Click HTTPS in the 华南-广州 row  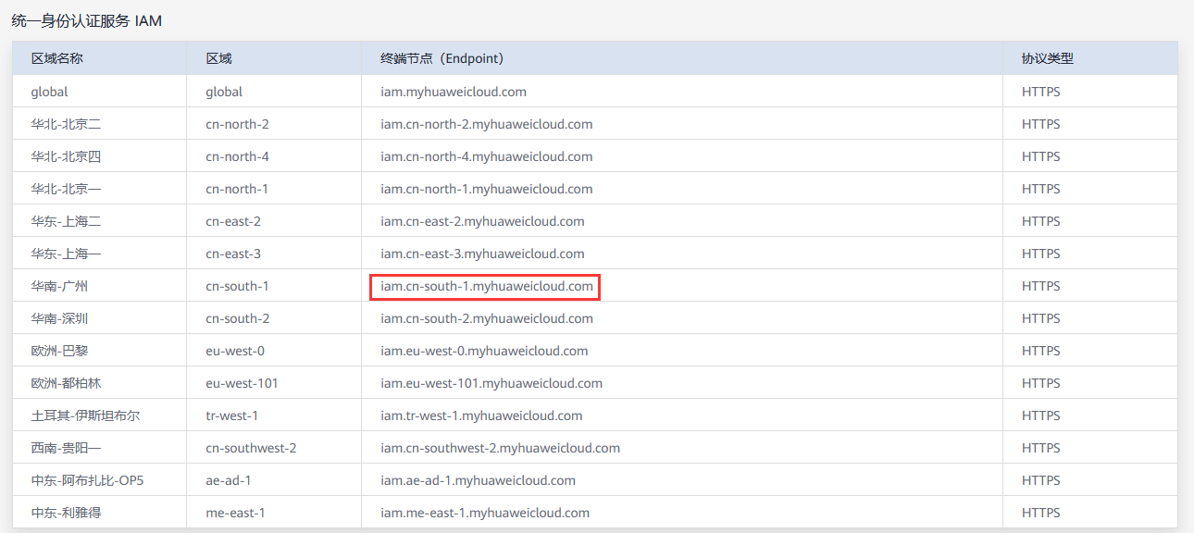tap(1041, 286)
